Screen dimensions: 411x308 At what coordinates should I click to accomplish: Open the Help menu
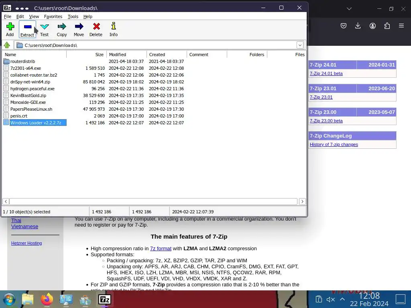88,16
